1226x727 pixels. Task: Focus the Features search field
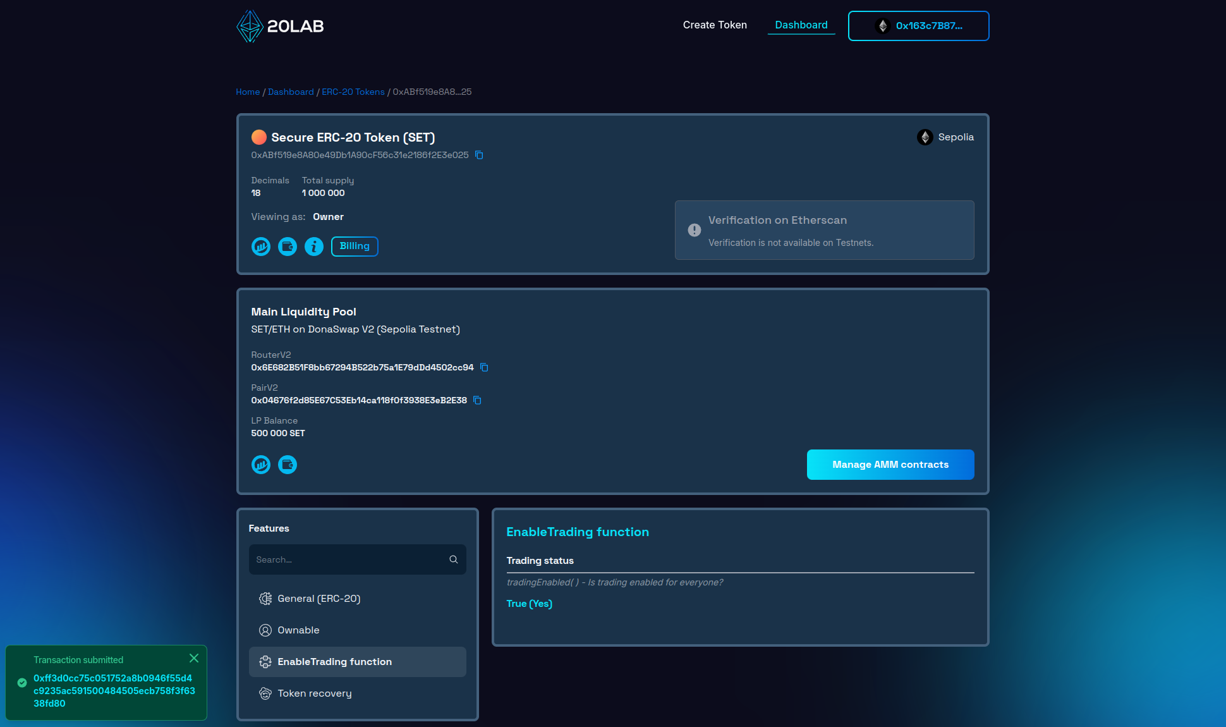348,559
